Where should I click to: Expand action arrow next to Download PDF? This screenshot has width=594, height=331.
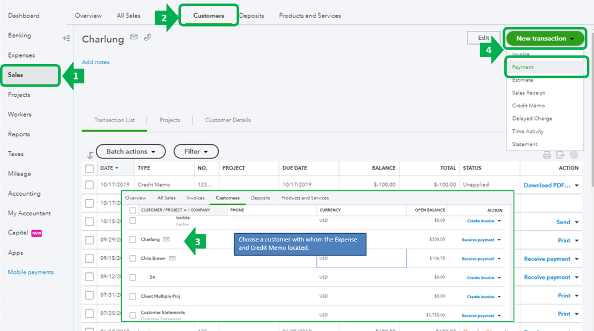(x=577, y=185)
